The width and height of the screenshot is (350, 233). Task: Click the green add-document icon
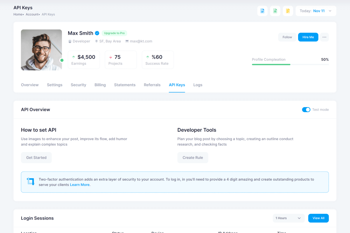[275, 11]
